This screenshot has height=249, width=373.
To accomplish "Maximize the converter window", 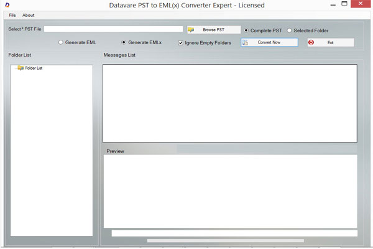I will (x=344, y=4).
